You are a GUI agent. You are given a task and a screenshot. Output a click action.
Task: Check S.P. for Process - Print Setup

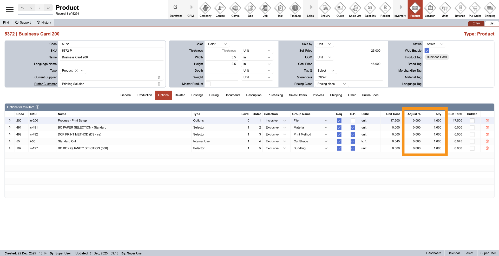(353, 120)
